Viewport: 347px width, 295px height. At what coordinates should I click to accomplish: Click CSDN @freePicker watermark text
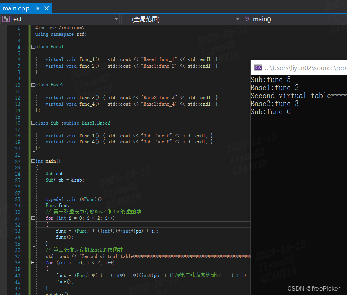[x=314, y=288]
